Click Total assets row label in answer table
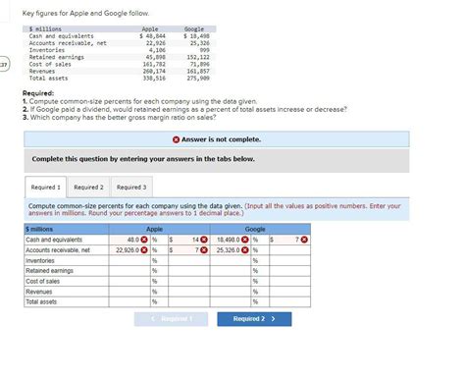Viewport: 465px width, 378px height. coord(41,301)
